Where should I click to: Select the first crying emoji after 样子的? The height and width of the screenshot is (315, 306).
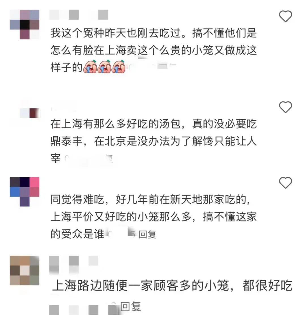[x=90, y=67]
